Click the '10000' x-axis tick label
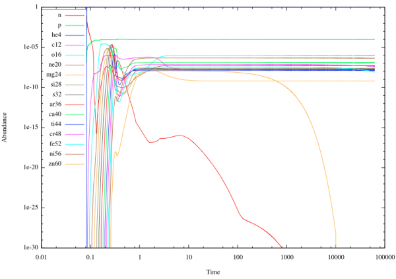Screen dimensions: 396x279 tap(336, 257)
